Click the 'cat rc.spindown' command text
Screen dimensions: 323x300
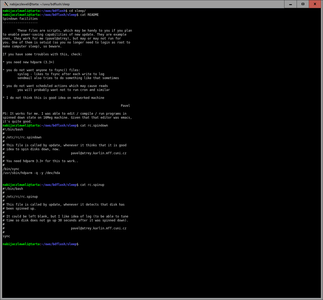click(94, 125)
